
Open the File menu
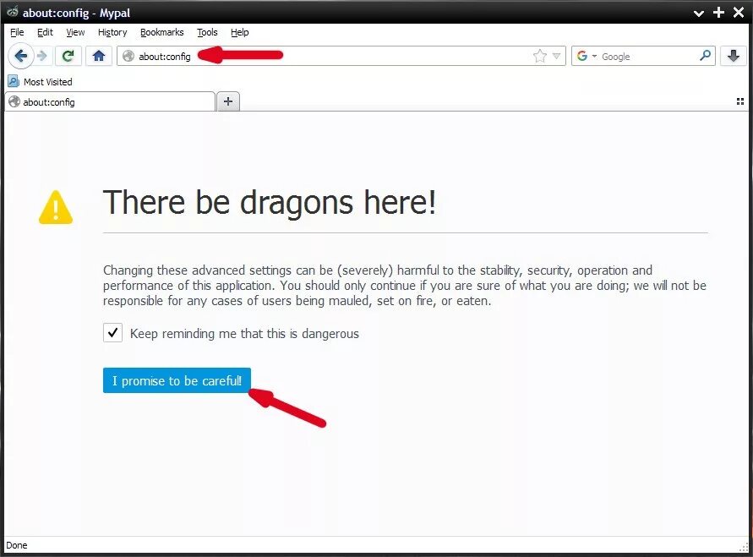[17, 32]
